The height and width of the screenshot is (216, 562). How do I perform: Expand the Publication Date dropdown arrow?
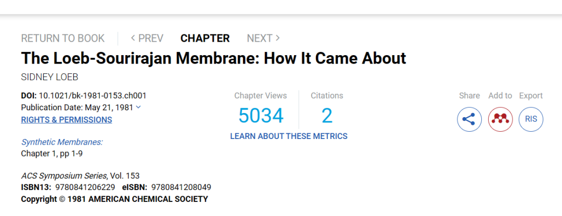[138, 107]
